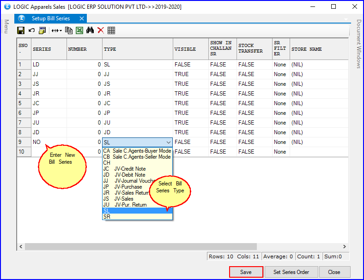Click the yellow window properties toolbar icon
The image size is (364, 280).
point(42,30)
